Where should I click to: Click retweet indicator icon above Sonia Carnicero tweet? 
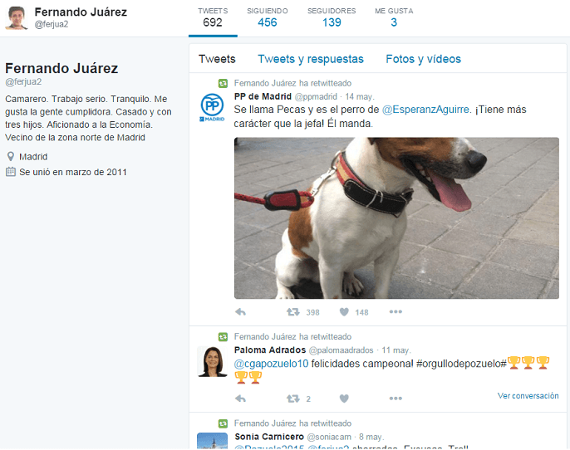pyautogui.click(x=223, y=423)
